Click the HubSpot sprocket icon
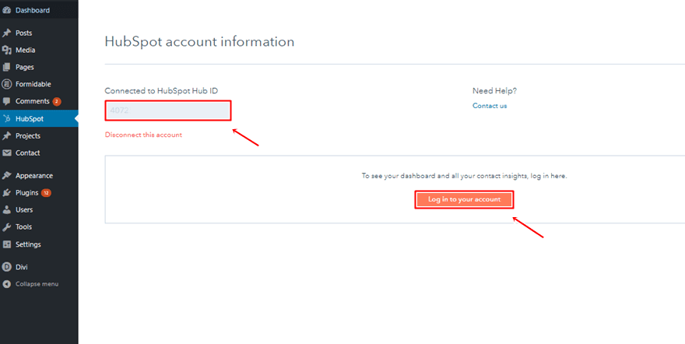The image size is (685, 344). click(6, 119)
